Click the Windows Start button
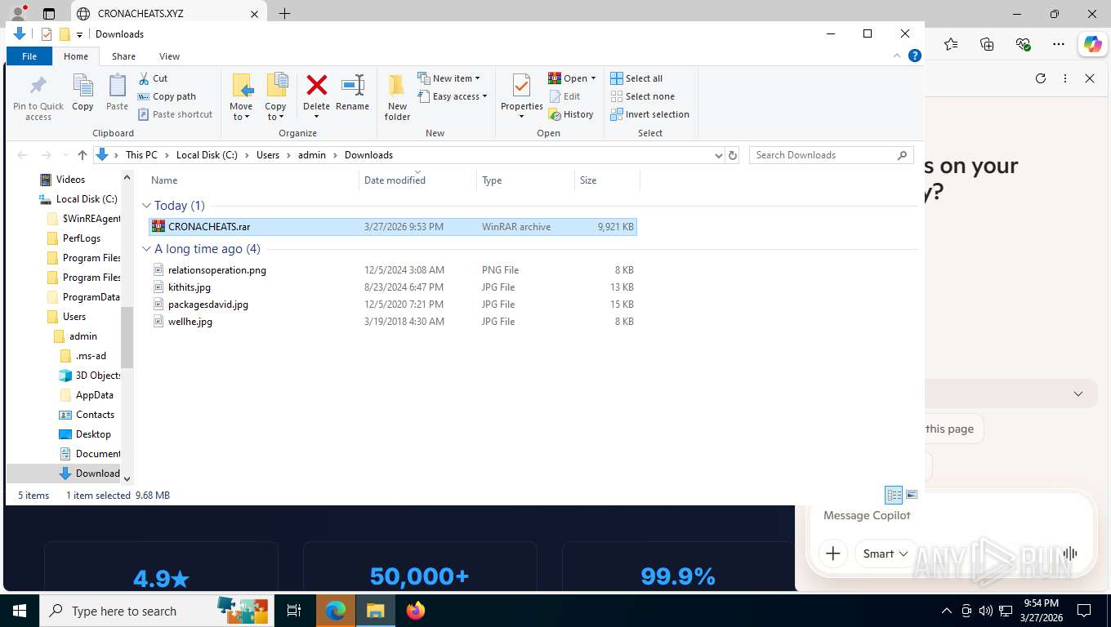Viewport: 1111px width, 627px height. tap(19, 611)
